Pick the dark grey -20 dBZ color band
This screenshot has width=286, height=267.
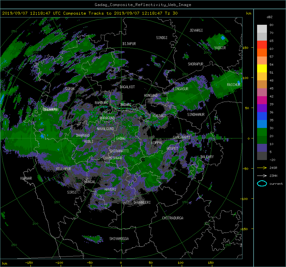[262, 156]
